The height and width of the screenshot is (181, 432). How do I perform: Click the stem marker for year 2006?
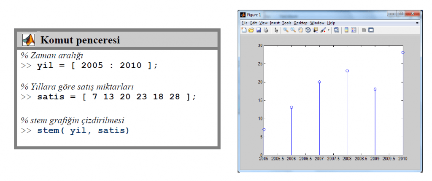(292, 107)
